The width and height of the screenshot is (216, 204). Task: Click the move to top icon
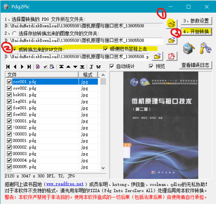62,67
